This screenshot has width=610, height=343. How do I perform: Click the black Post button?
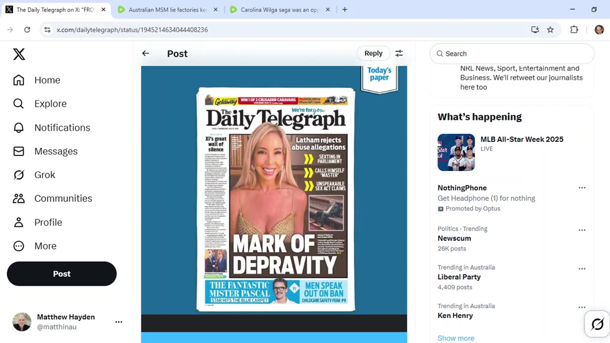62,273
